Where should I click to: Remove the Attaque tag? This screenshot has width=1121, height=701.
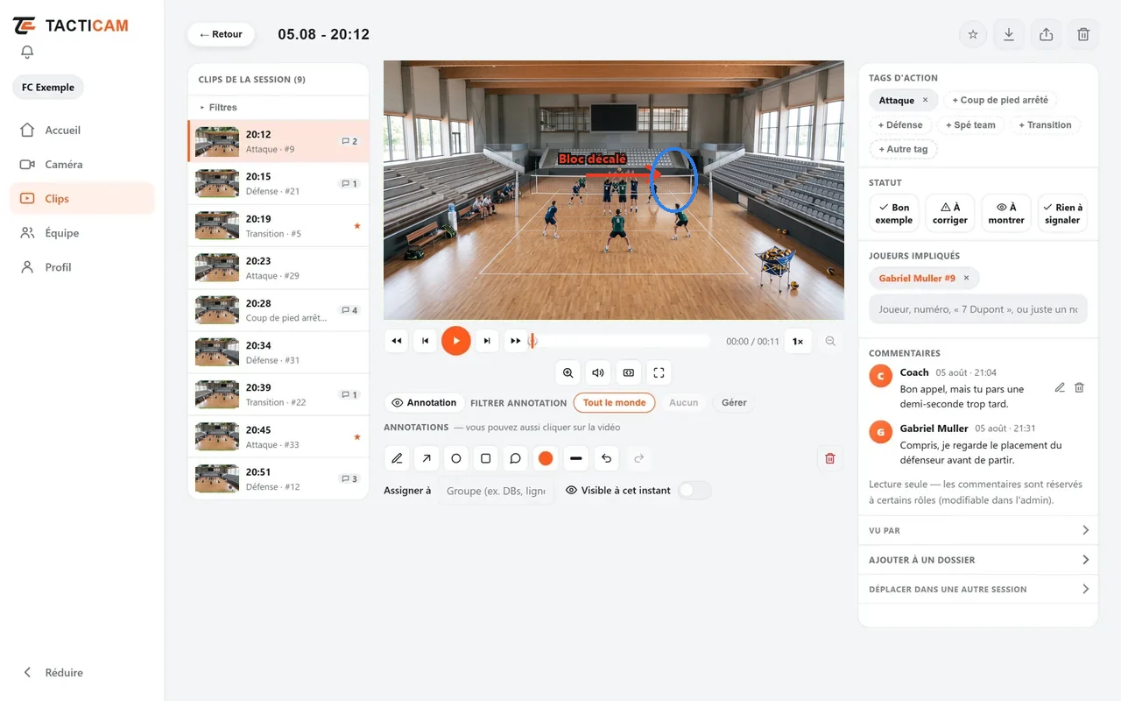tap(925, 101)
